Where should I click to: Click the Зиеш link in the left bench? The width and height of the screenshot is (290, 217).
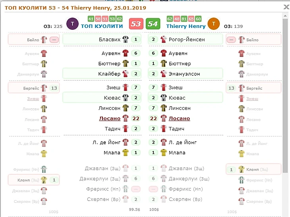(33, 99)
